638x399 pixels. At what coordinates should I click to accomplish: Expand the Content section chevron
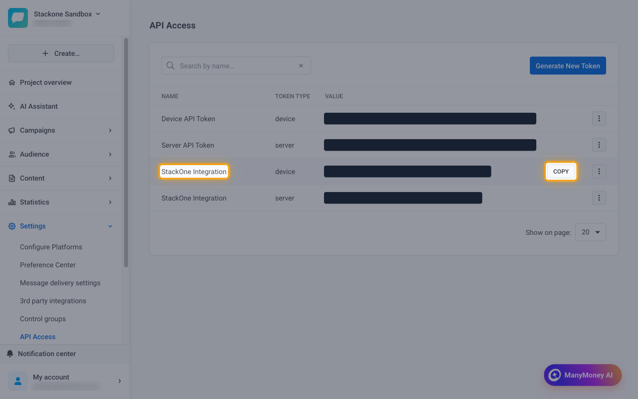point(110,178)
